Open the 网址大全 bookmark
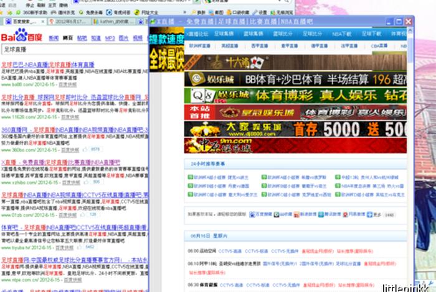This screenshot has width=436, height=292. tap(146, 12)
